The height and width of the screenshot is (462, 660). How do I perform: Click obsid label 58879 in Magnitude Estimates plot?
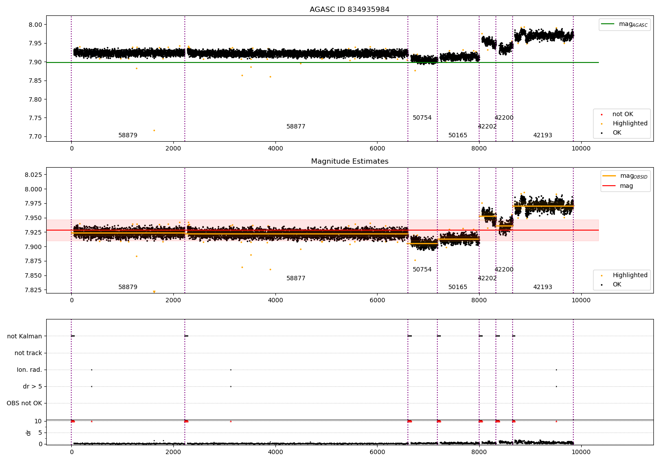[x=128, y=287]
